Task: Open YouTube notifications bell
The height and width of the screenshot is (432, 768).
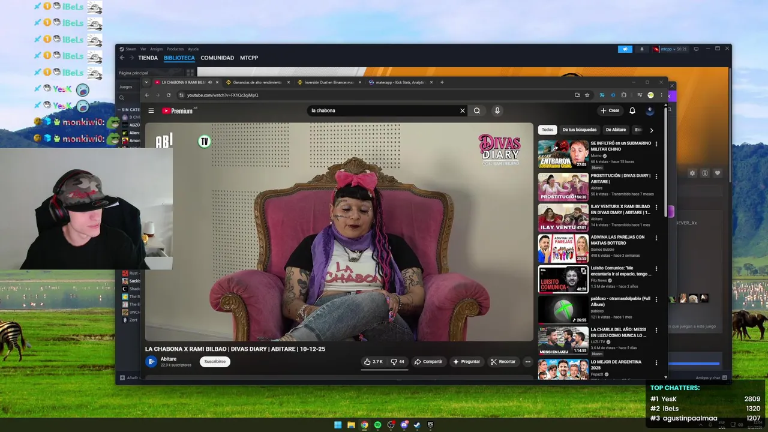Action: (x=632, y=110)
